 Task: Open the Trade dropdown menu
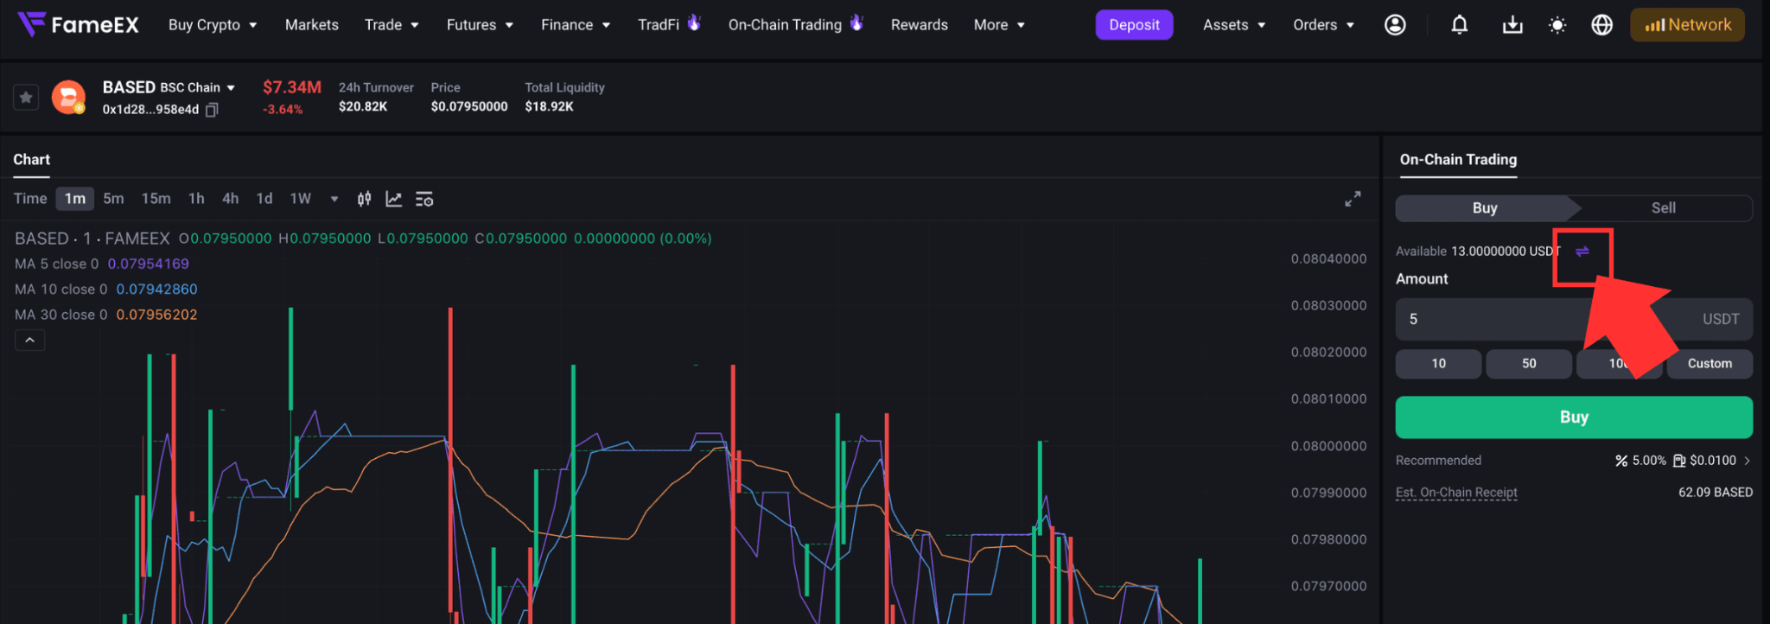[x=392, y=25]
